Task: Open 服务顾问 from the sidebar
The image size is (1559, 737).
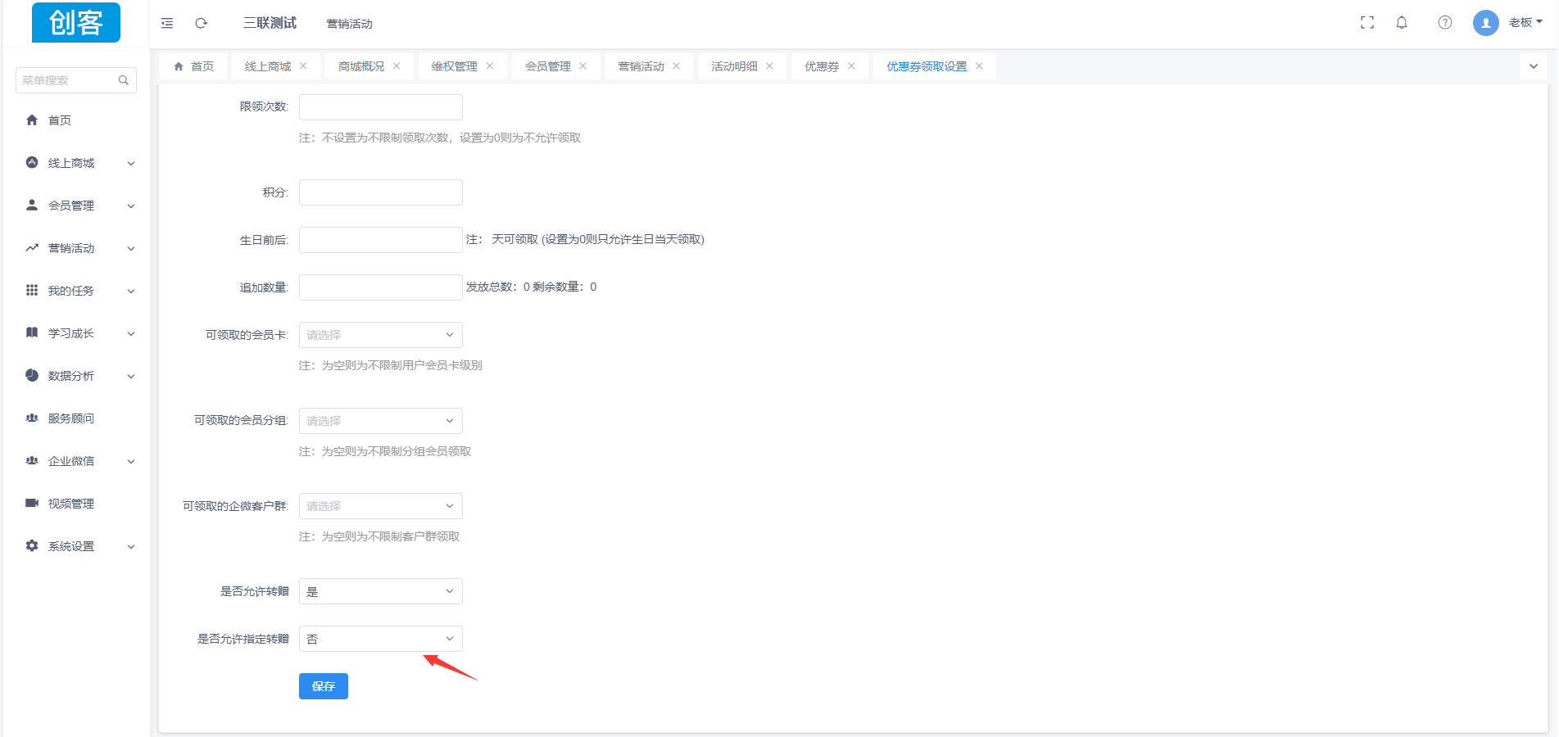Action: tap(71, 418)
